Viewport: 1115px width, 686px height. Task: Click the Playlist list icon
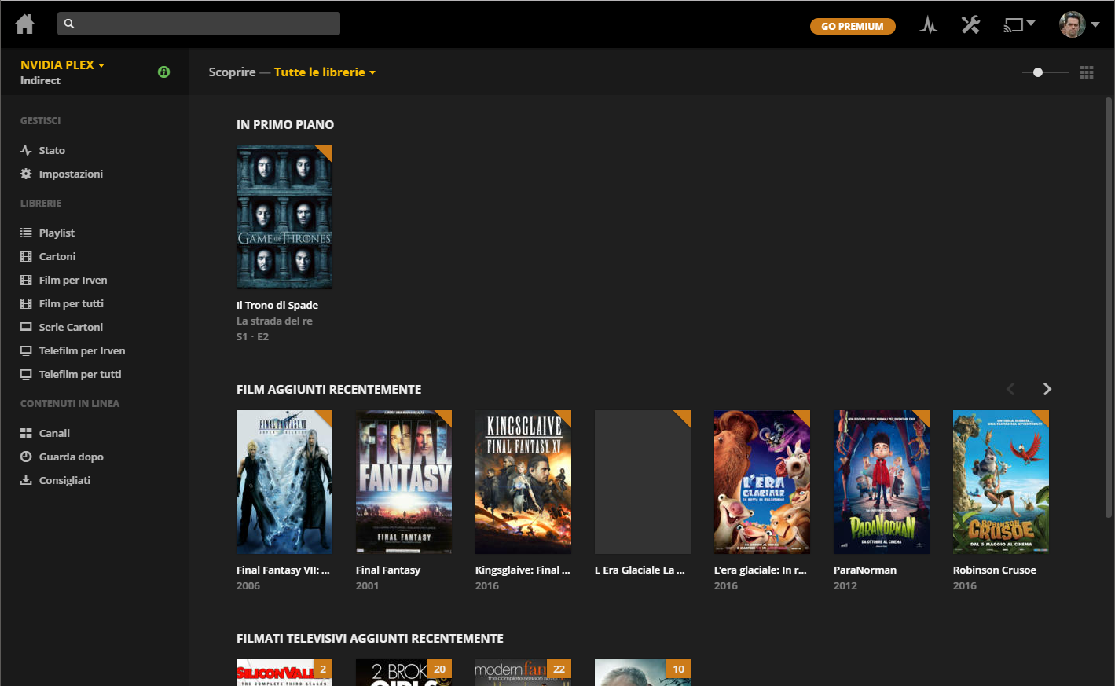click(x=26, y=233)
